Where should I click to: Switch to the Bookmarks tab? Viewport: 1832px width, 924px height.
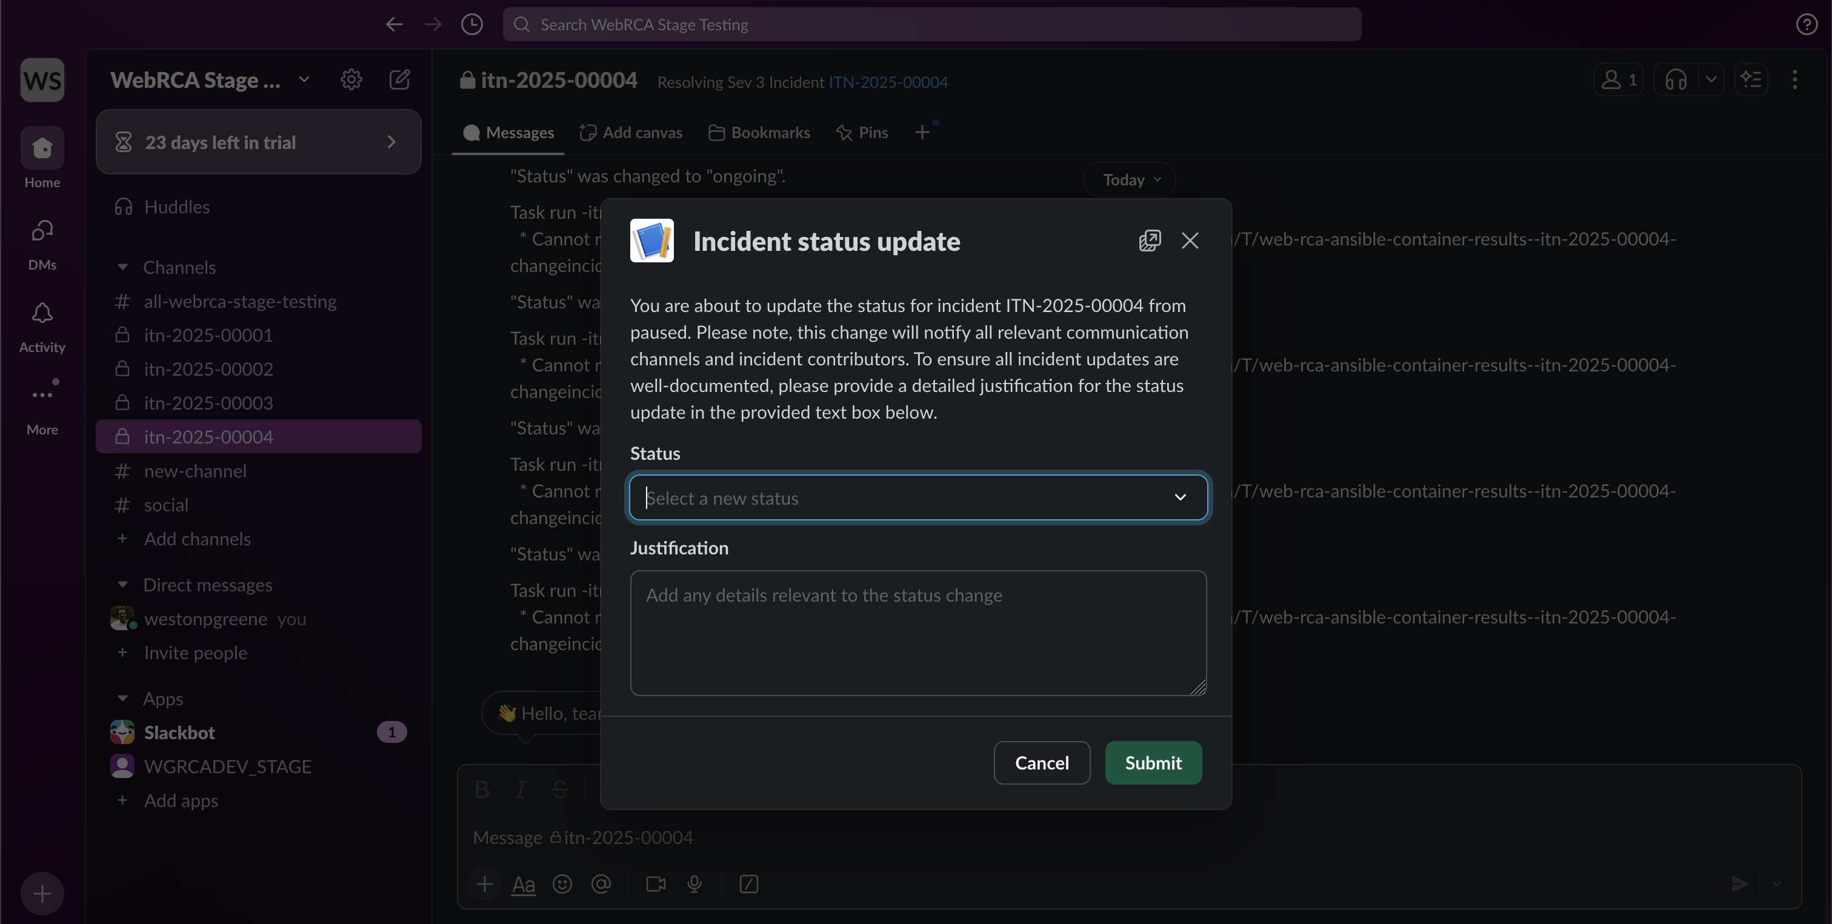click(x=759, y=133)
